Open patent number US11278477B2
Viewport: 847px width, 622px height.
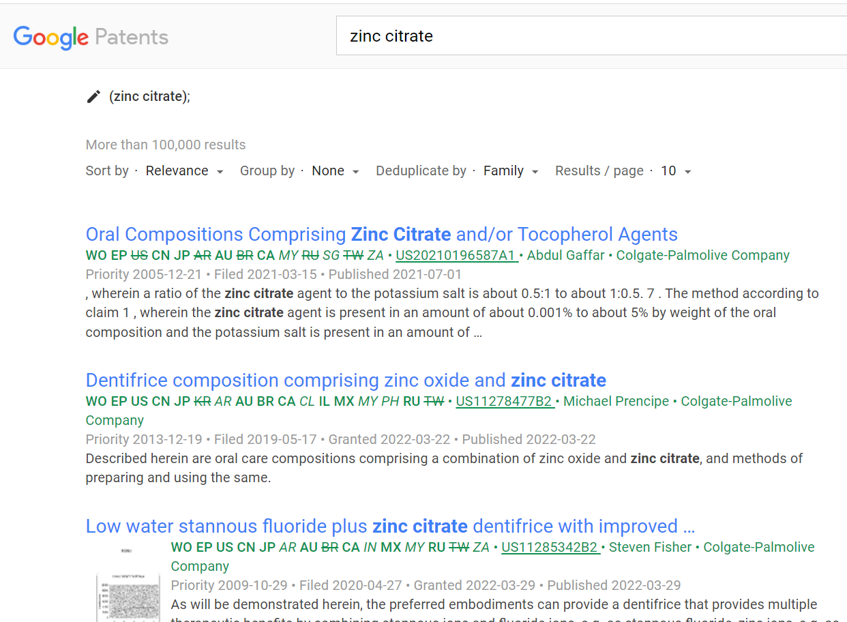coord(505,402)
